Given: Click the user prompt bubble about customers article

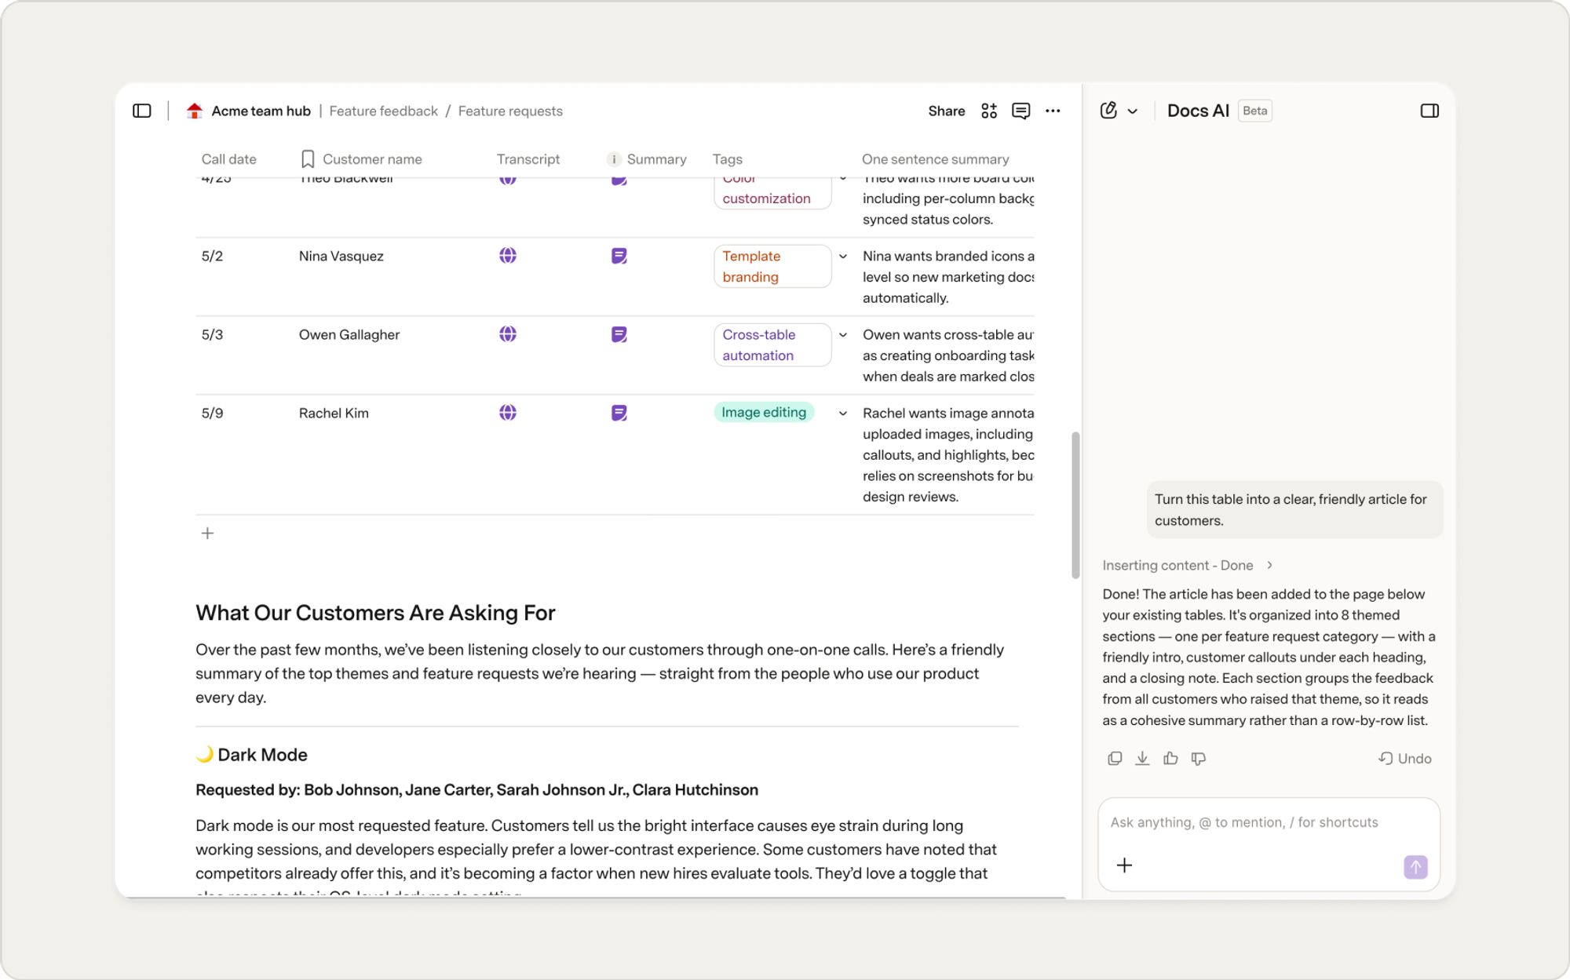Looking at the screenshot, I should [1294, 509].
